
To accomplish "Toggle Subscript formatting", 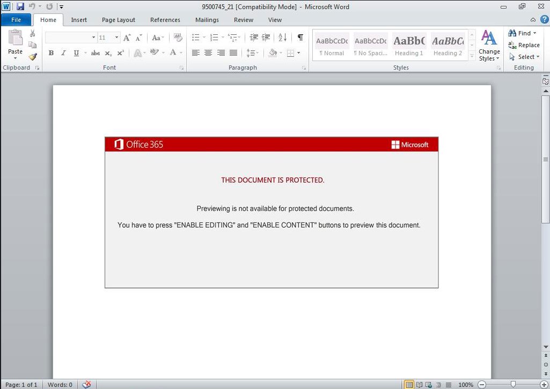I will click(108, 53).
